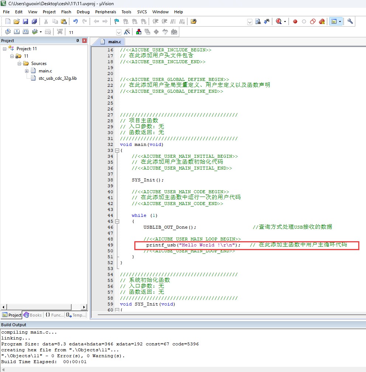Toggle auto-hide pin on Project panel

click(x=77, y=41)
